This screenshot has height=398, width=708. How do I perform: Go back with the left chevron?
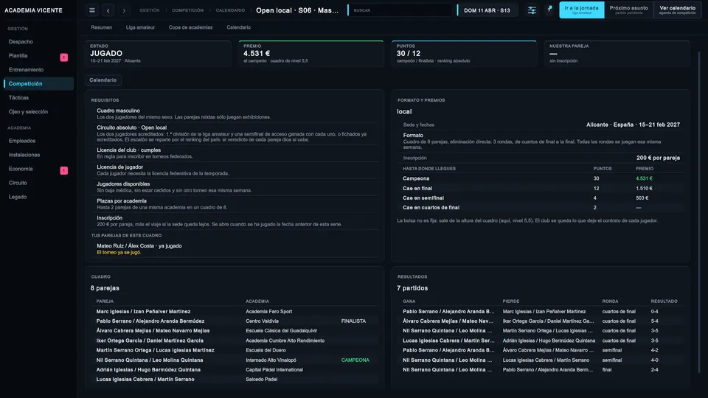108,10
